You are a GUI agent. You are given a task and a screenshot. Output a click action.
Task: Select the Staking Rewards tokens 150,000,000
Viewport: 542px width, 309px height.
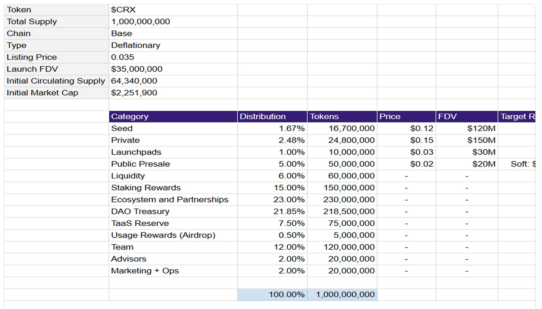pyautogui.click(x=342, y=188)
